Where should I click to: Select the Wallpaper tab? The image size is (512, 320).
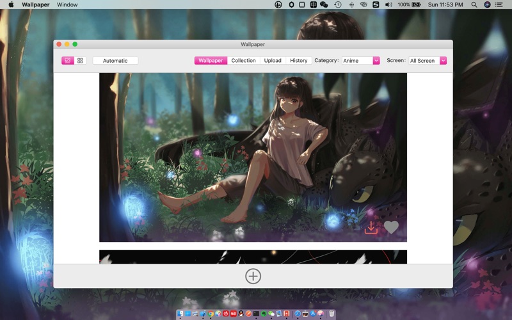pos(211,60)
